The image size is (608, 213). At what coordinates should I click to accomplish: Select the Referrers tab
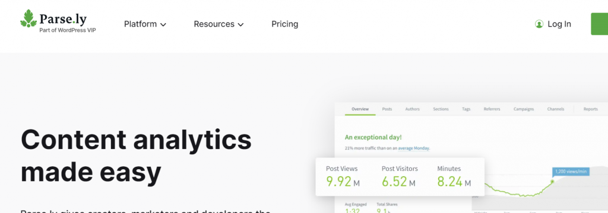point(492,109)
